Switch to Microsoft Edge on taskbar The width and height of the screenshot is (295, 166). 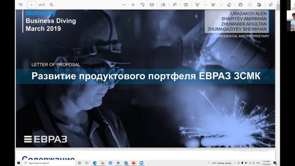(x=95, y=163)
